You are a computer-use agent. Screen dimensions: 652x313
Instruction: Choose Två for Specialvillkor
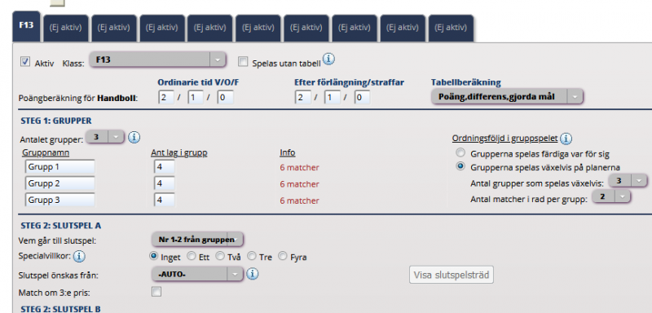[x=220, y=256]
